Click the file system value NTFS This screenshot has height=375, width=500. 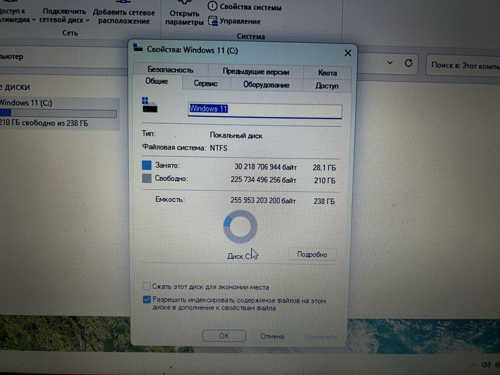[219, 148]
